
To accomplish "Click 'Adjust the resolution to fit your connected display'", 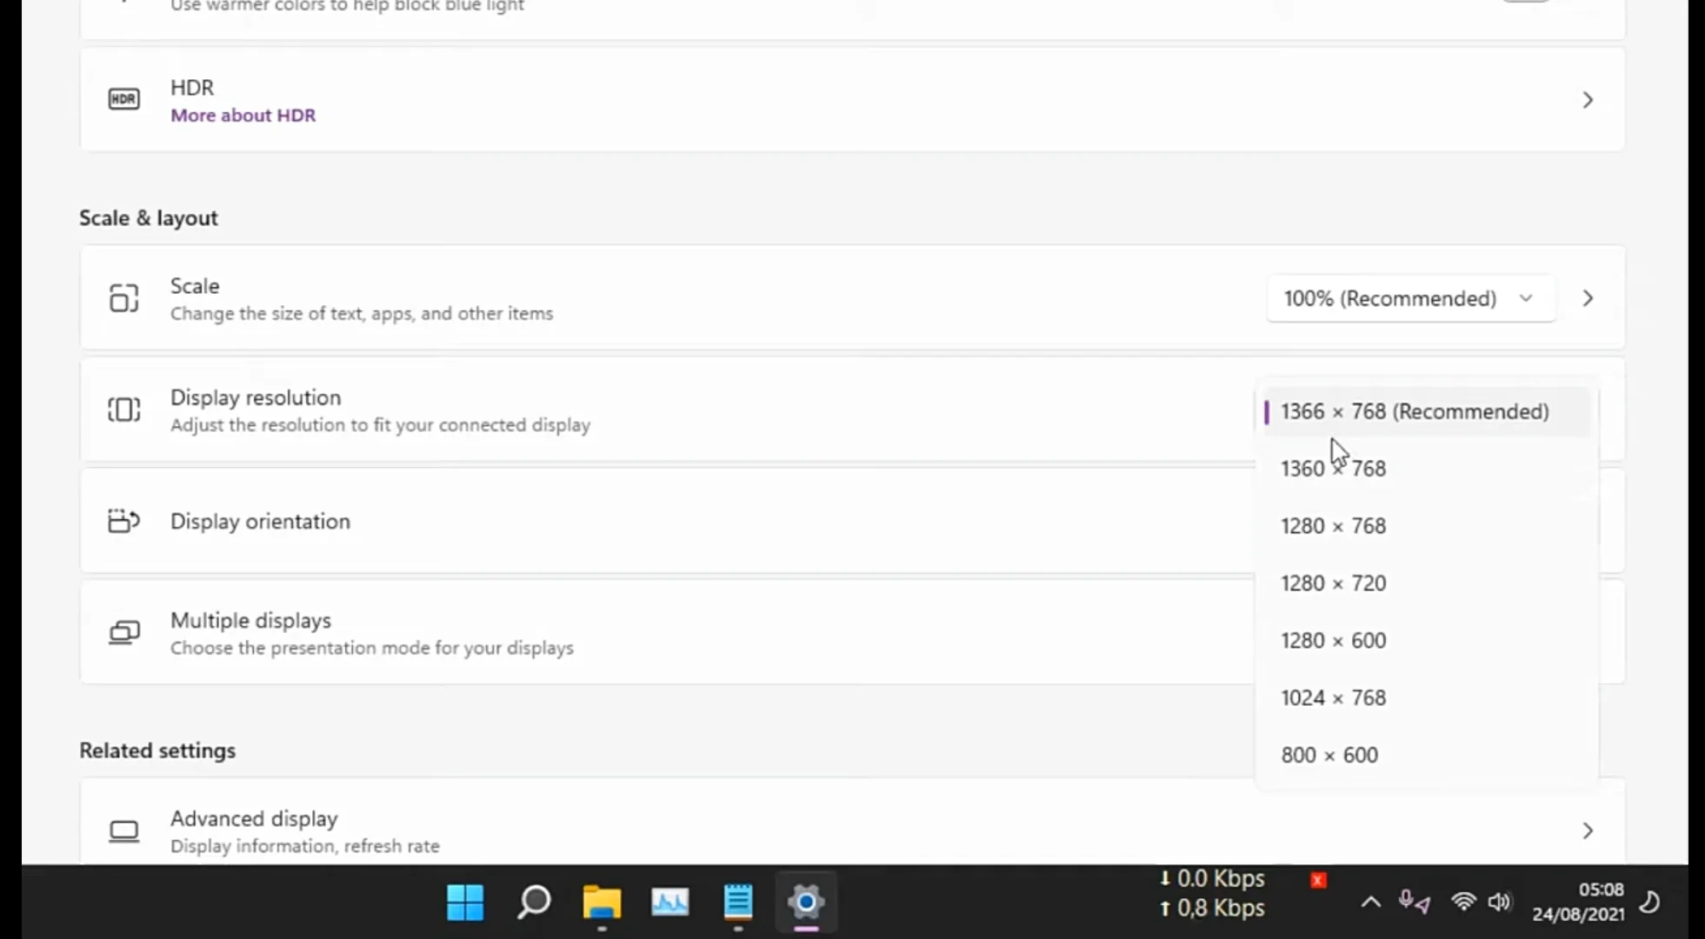I will (380, 425).
